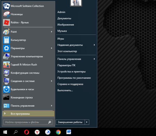Open Справка и поддержка
156x136 pixels.
pos(70,84)
